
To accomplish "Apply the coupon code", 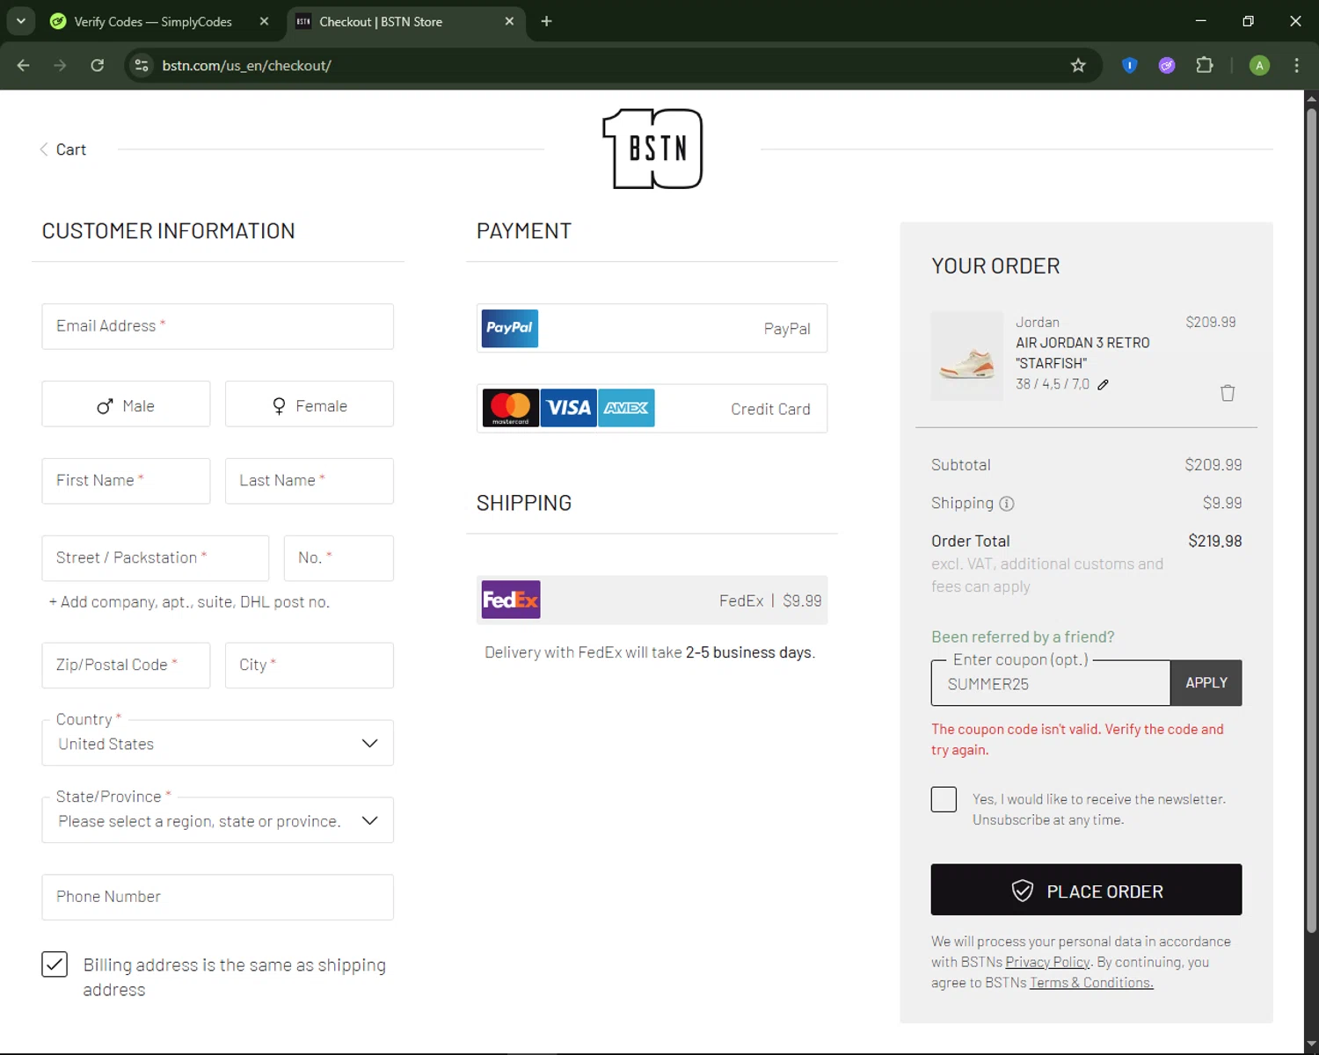I will click(x=1206, y=683).
